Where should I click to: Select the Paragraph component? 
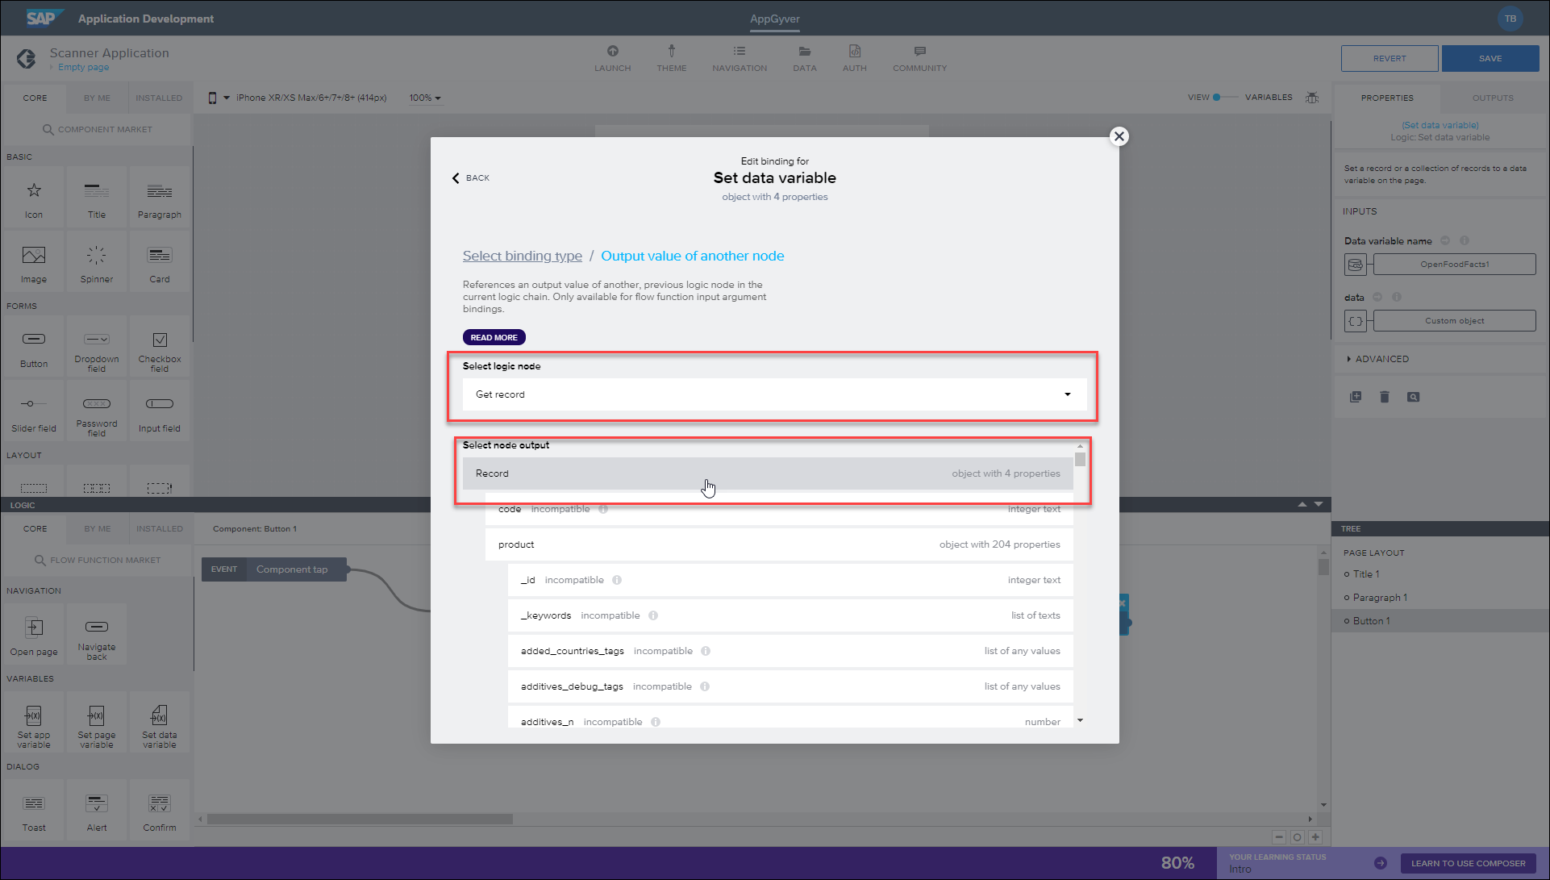coord(160,198)
